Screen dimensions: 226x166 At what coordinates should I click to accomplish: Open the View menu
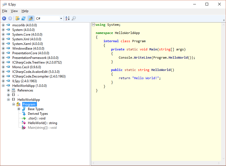(14, 11)
